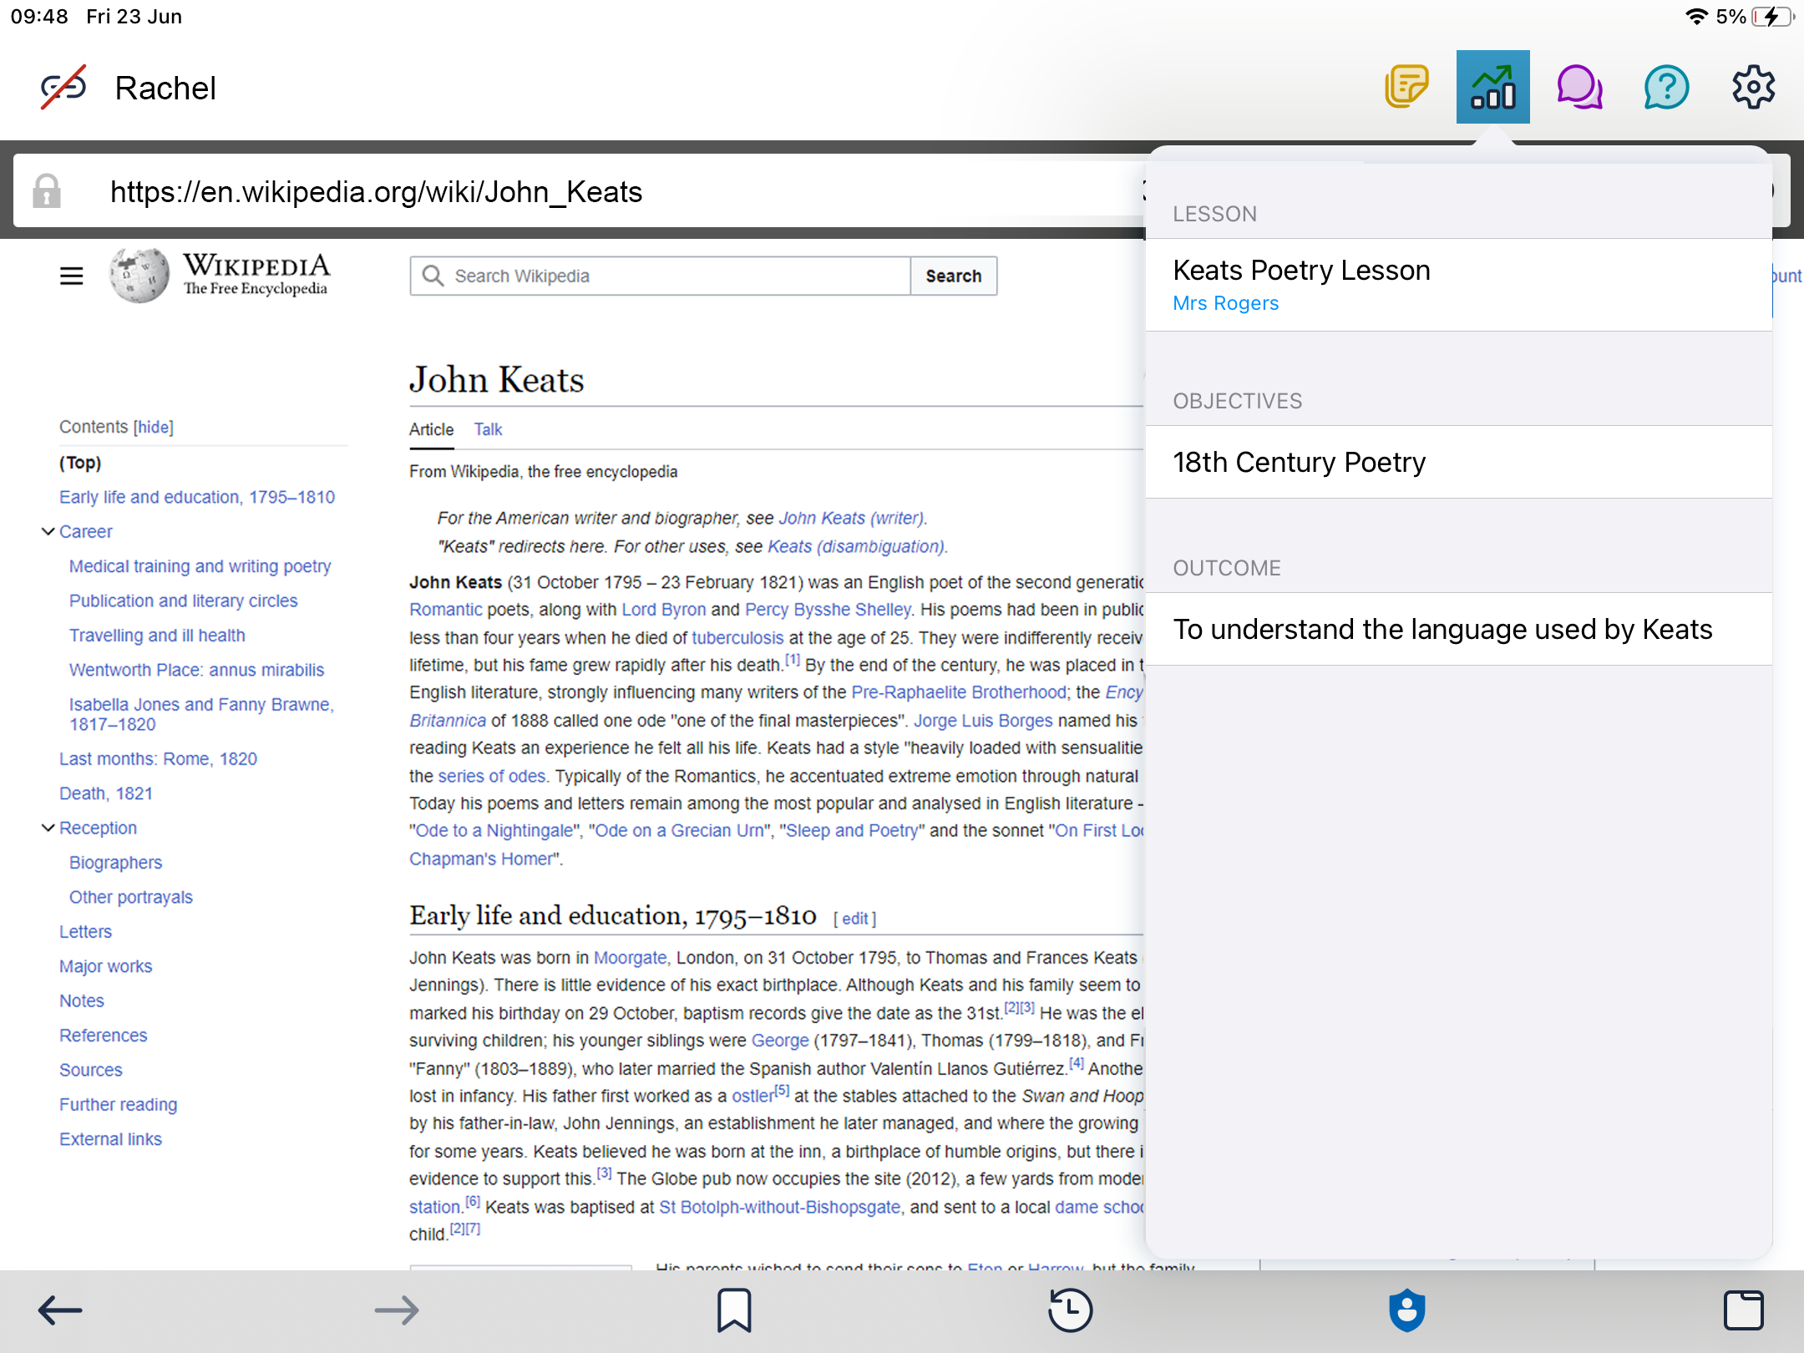Screen dimensions: 1804x1353
Task: Jump to (Top) in contents
Action: [80, 463]
